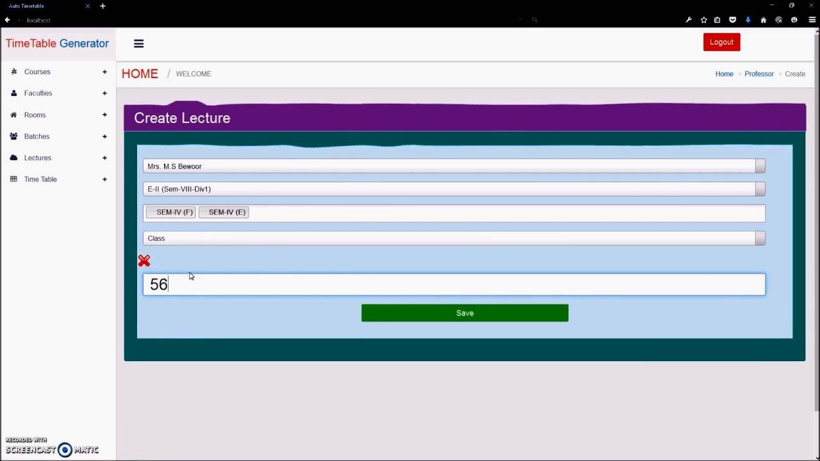Select the Time Table sidebar item
820x461 pixels.
point(58,179)
